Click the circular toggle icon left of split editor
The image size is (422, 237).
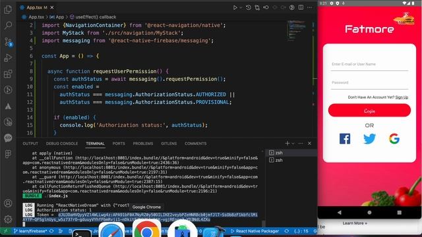[292, 7]
